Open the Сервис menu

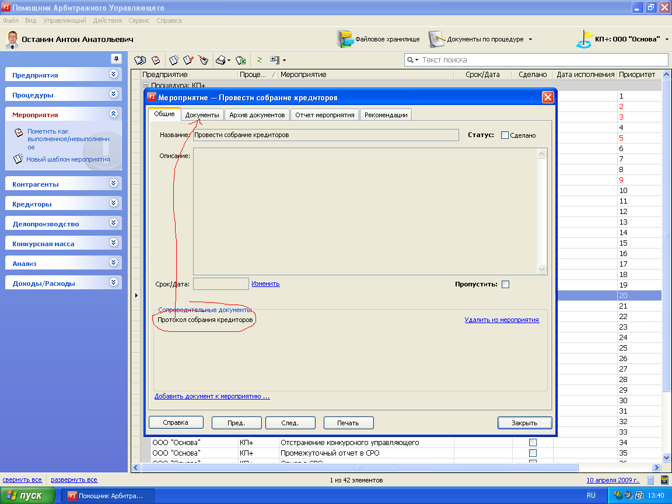(139, 20)
